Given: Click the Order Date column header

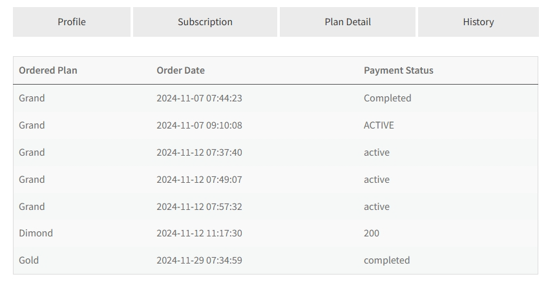Looking at the screenshot, I should 180,70.
